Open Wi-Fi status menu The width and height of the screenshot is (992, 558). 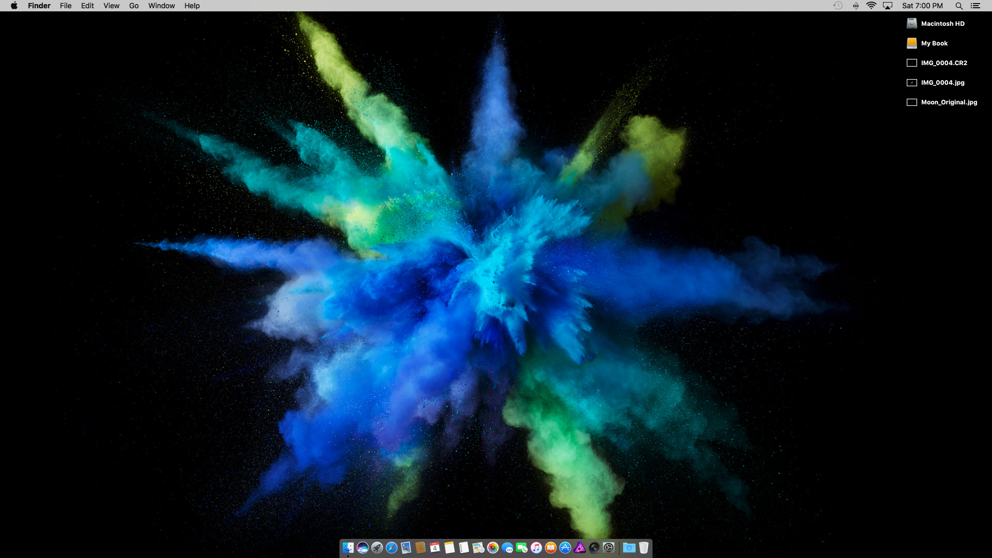pos(871,6)
